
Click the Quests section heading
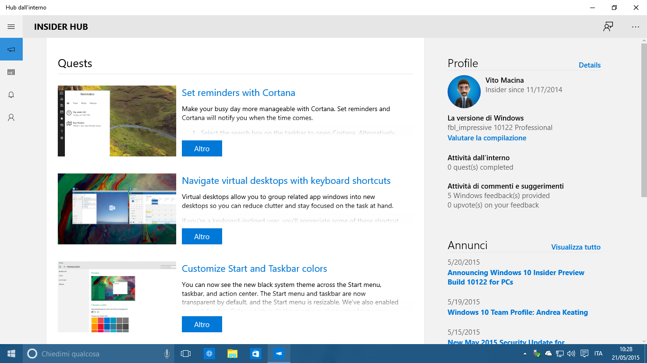point(75,63)
